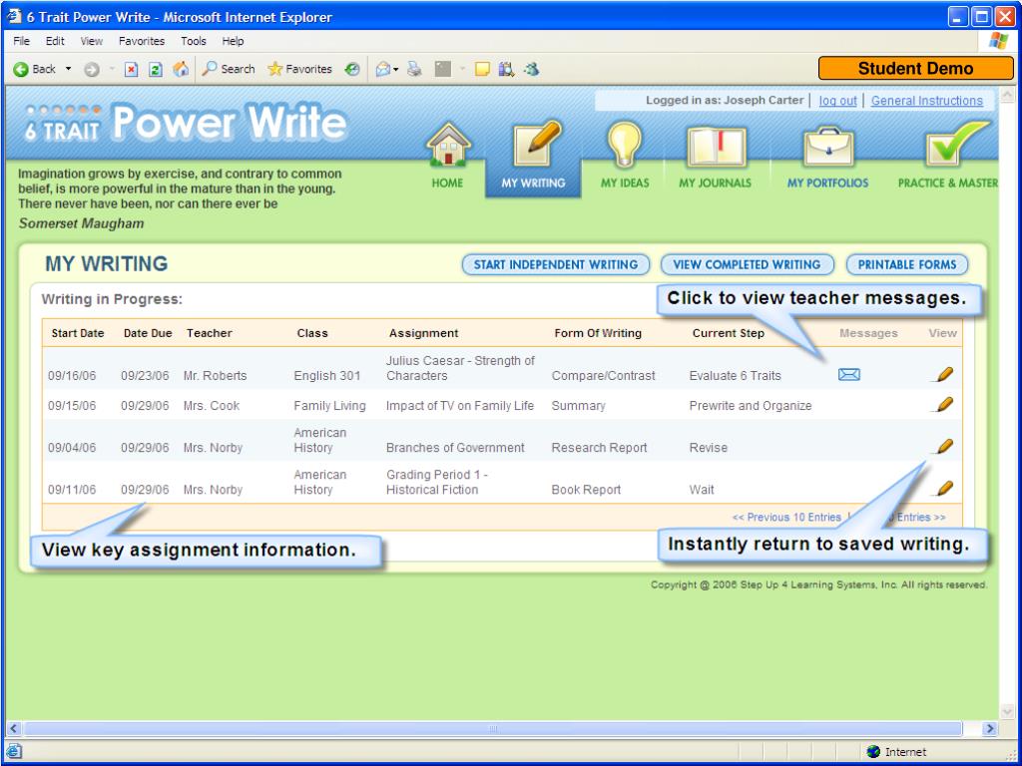This screenshot has width=1022, height=766.
Task: Open browser History icon
Action: tap(352, 69)
